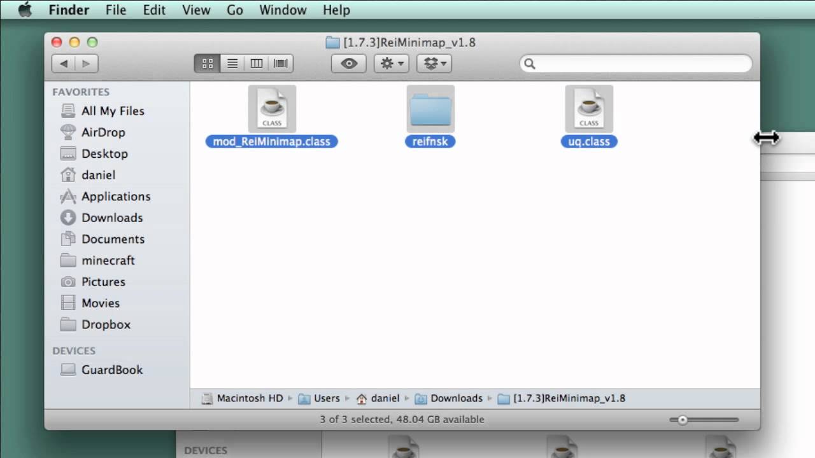The height and width of the screenshot is (458, 815).
Task: Switch to Cover Flow view
Action: (x=281, y=63)
